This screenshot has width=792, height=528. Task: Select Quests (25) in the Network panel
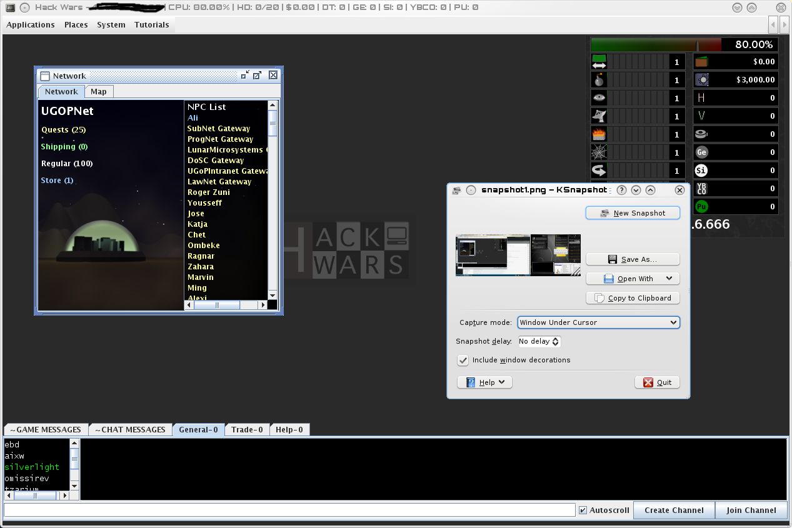click(x=64, y=130)
